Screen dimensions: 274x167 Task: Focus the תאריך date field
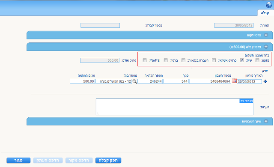234,25
